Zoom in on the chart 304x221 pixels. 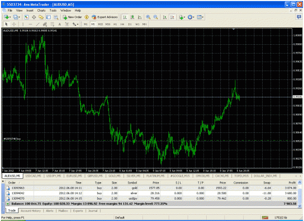point(148,17)
